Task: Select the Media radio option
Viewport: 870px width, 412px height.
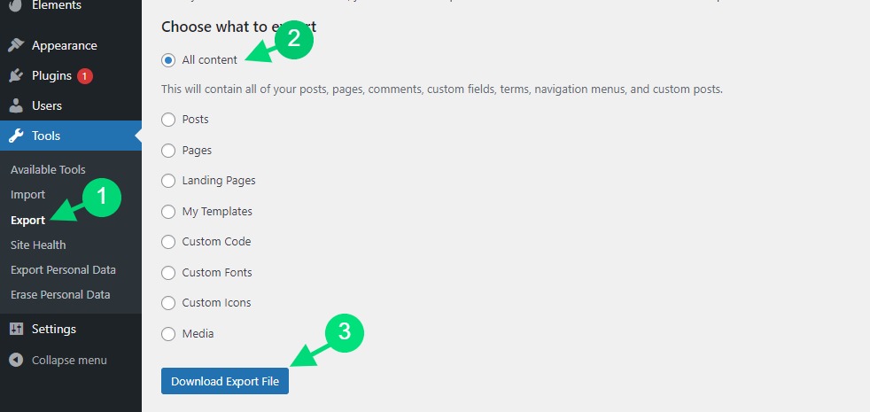Action: (168, 334)
